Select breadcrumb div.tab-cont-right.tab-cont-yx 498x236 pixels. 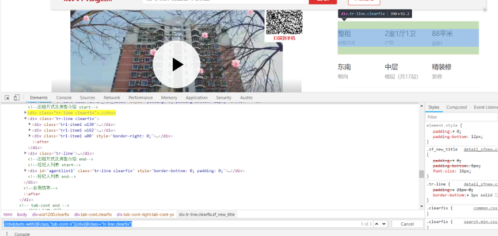[146, 214]
